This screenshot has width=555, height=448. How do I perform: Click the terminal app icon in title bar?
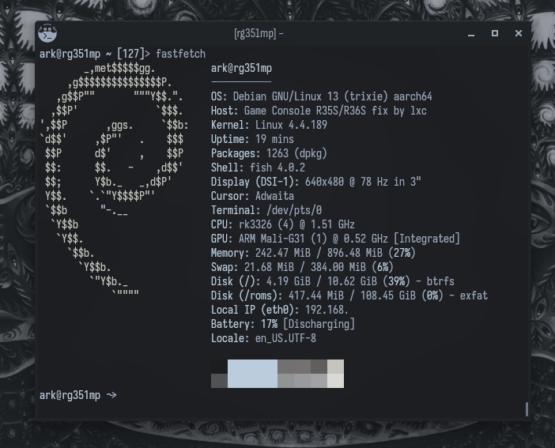point(47,33)
